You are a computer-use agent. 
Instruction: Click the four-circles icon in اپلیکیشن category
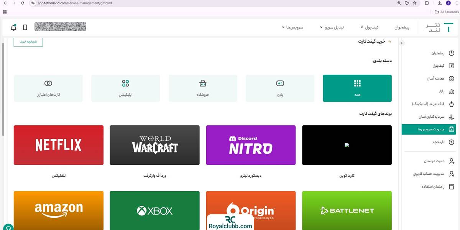point(125,83)
